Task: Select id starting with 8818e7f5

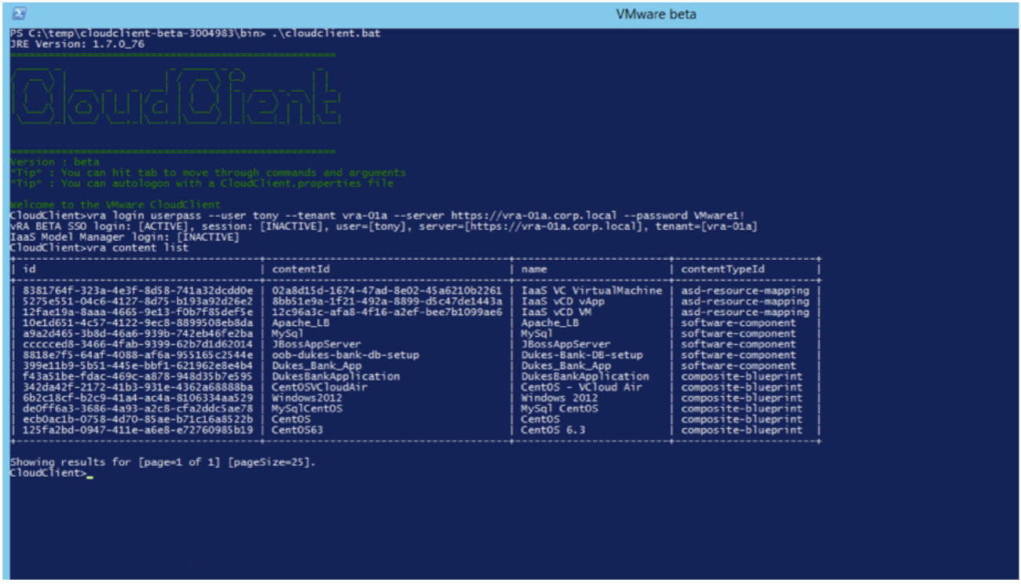Action: [x=137, y=355]
